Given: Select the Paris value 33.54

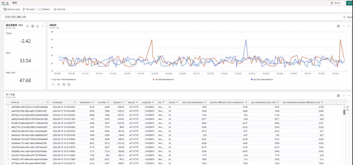Looking at the screenshot, I should pos(25,61).
